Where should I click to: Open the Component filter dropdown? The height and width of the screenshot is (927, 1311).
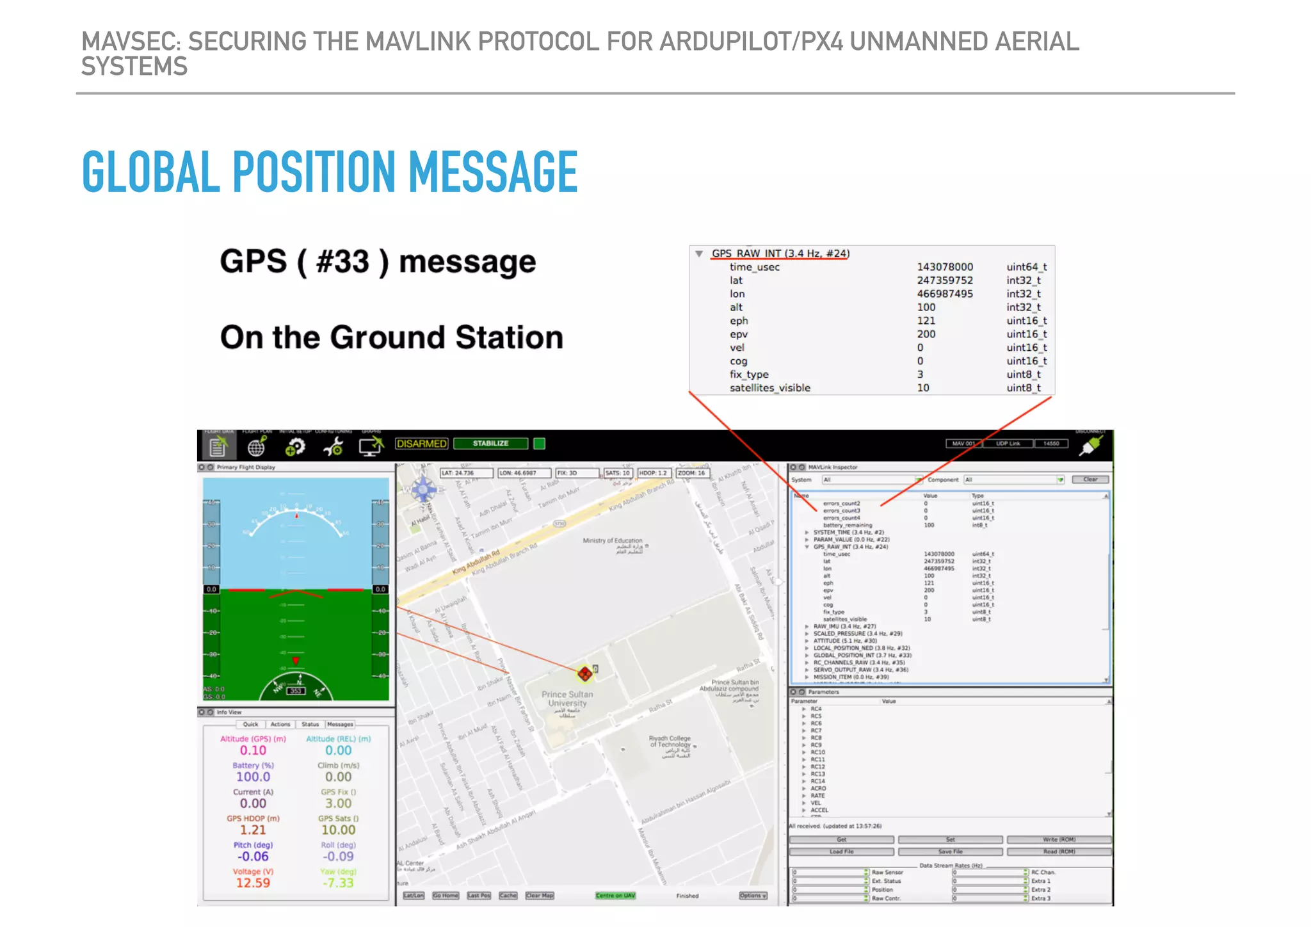pyautogui.click(x=1014, y=480)
